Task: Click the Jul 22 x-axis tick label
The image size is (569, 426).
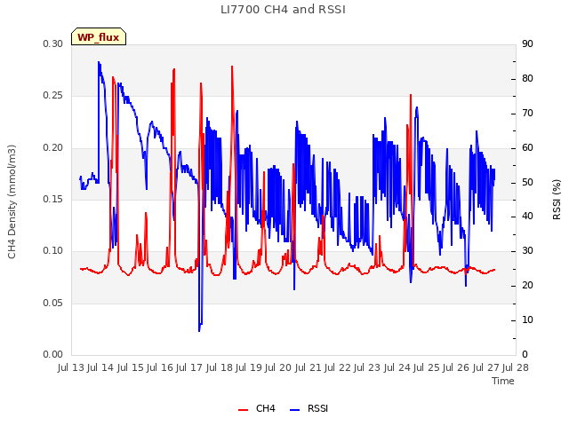Action: (x=338, y=367)
